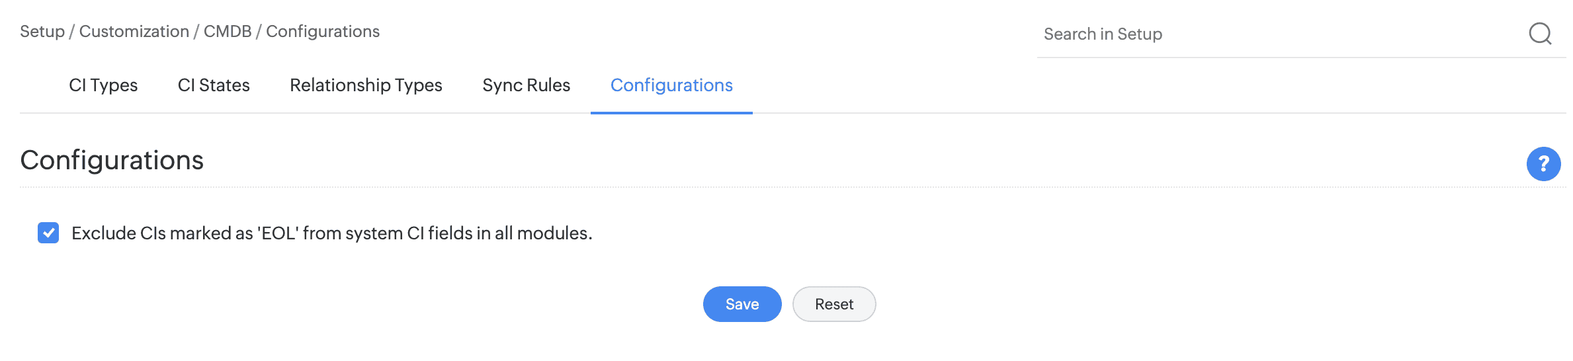
Task: Switch to the CI Types tab
Action: pyautogui.click(x=103, y=85)
